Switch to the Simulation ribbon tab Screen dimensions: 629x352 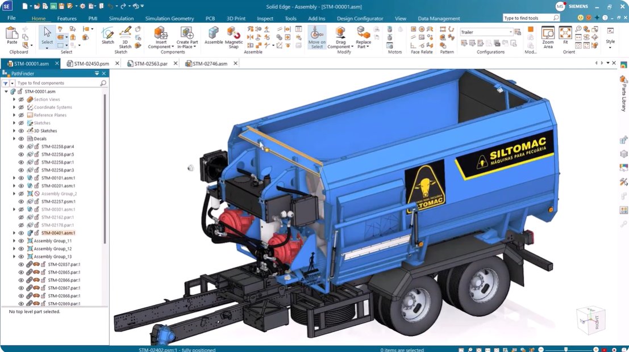(x=121, y=18)
